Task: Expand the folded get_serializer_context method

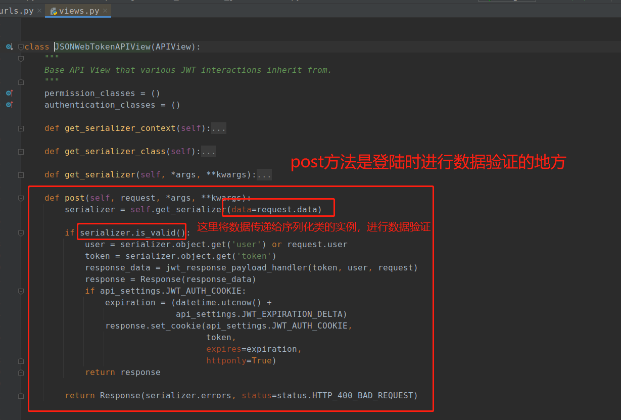Action: click(21, 128)
